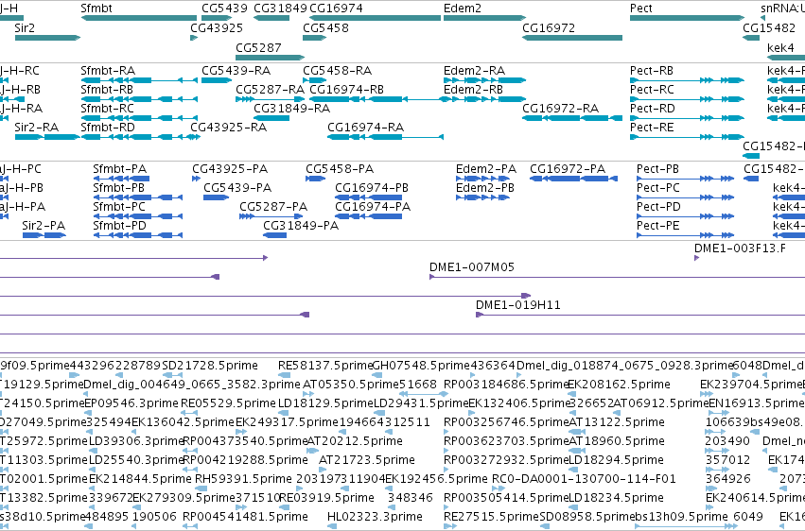Select the Edem2 gene label

click(x=463, y=9)
